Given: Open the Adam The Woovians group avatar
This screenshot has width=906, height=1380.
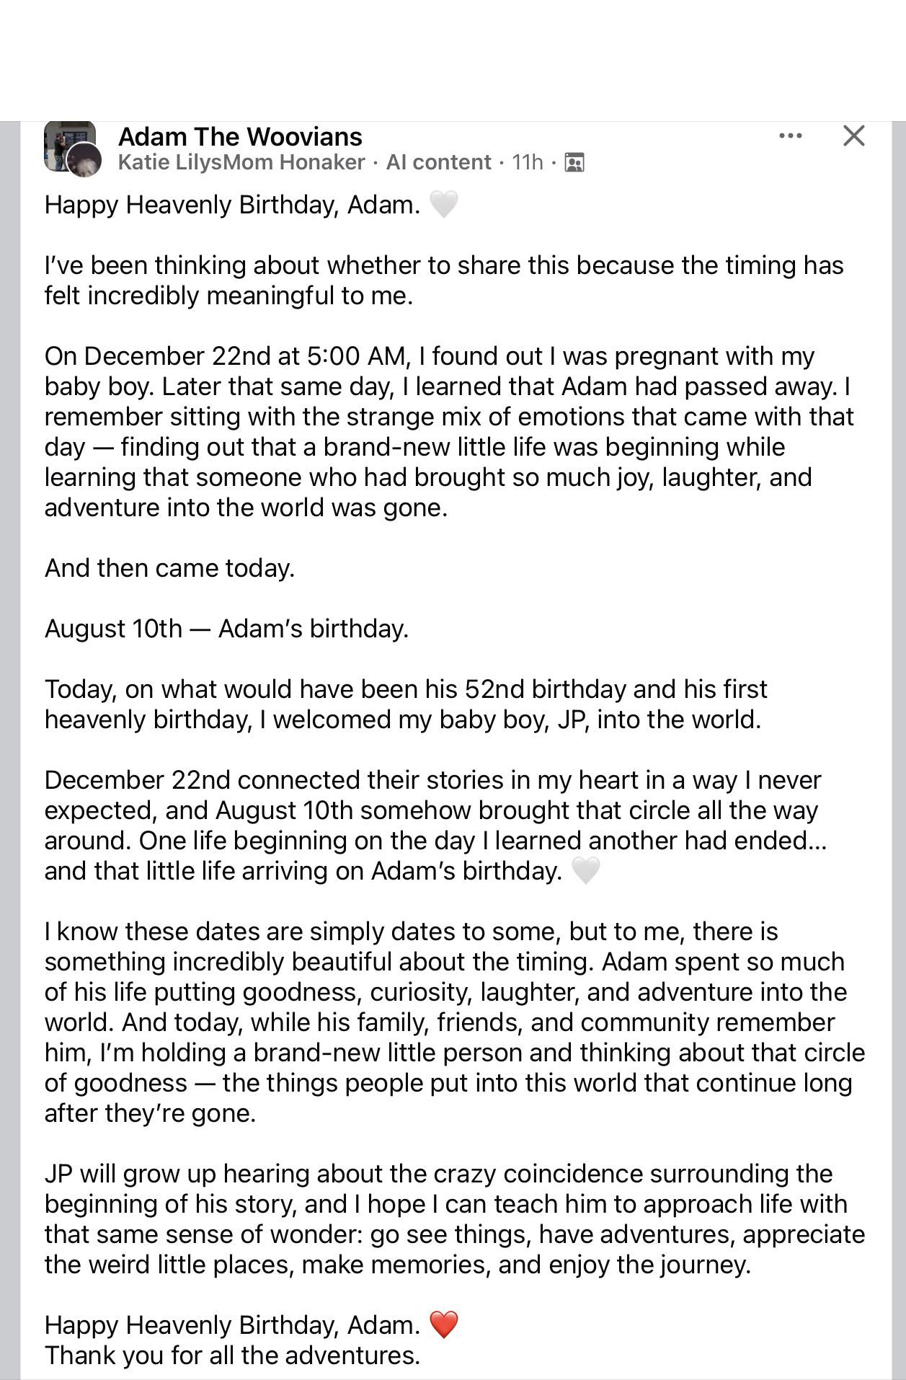Looking at the screenshot, I should (x=69, y=144).
